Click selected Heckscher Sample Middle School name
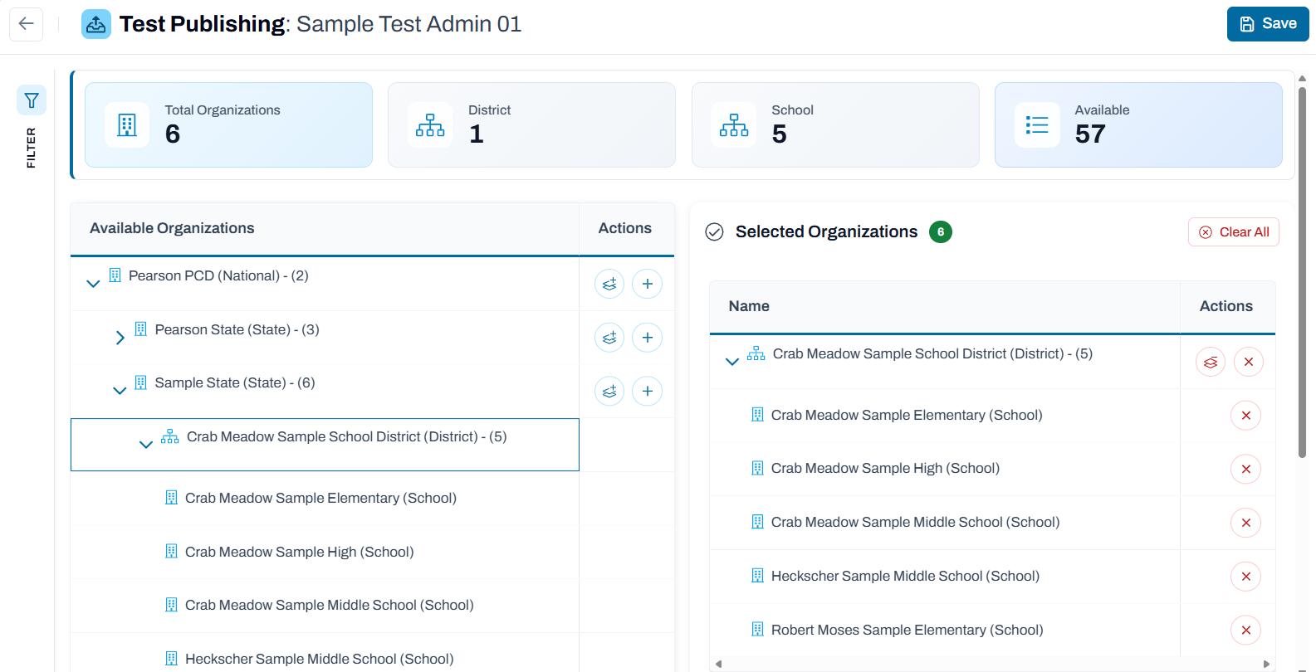Image resolution: width=1316 pixels, height=672 pixels. coord(905,576)
